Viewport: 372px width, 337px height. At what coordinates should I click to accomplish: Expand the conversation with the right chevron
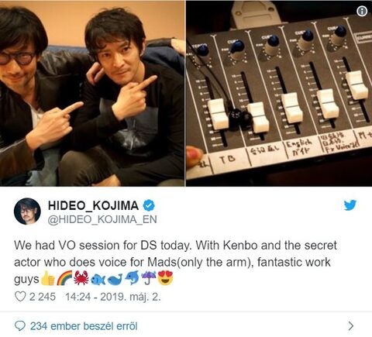[350, 326]
